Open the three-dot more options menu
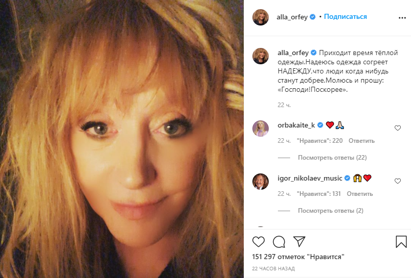 pos(402,18)
